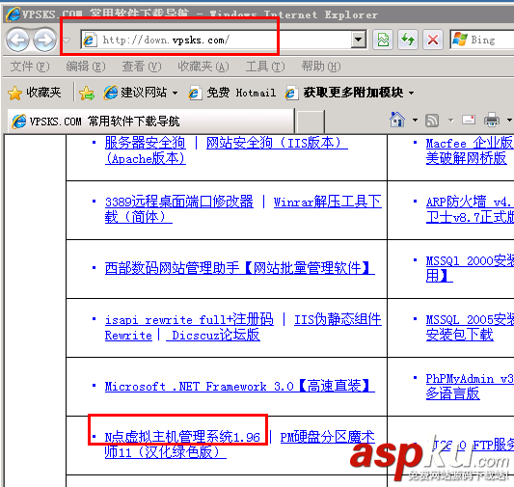Open the 编辑(E) menu
The image size is (514, 487).
(86, 67)
